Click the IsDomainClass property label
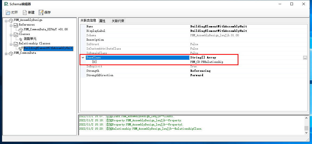 click(97, 53)
